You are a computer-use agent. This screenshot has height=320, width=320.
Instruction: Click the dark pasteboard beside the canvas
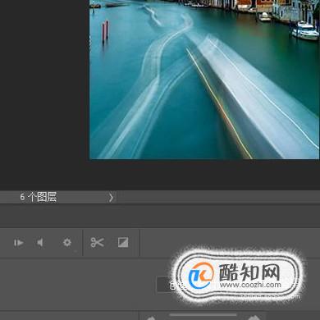(x=44, y=82)
